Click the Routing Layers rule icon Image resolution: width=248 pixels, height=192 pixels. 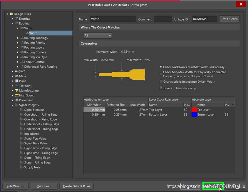click(22, 48)
